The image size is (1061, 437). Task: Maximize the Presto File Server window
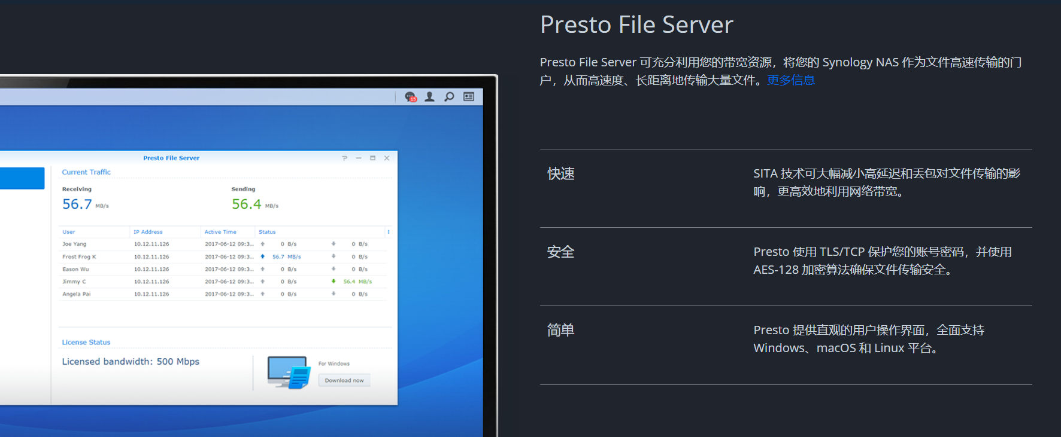click(372, 158)
